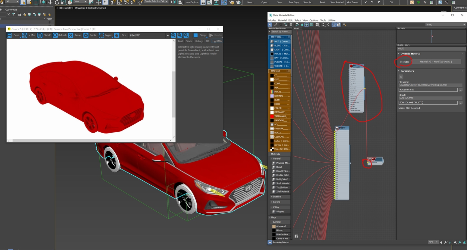Open BEAUTY render element dropdown
467x250 pixels.
pyautogui.click(x=168, y=35)
